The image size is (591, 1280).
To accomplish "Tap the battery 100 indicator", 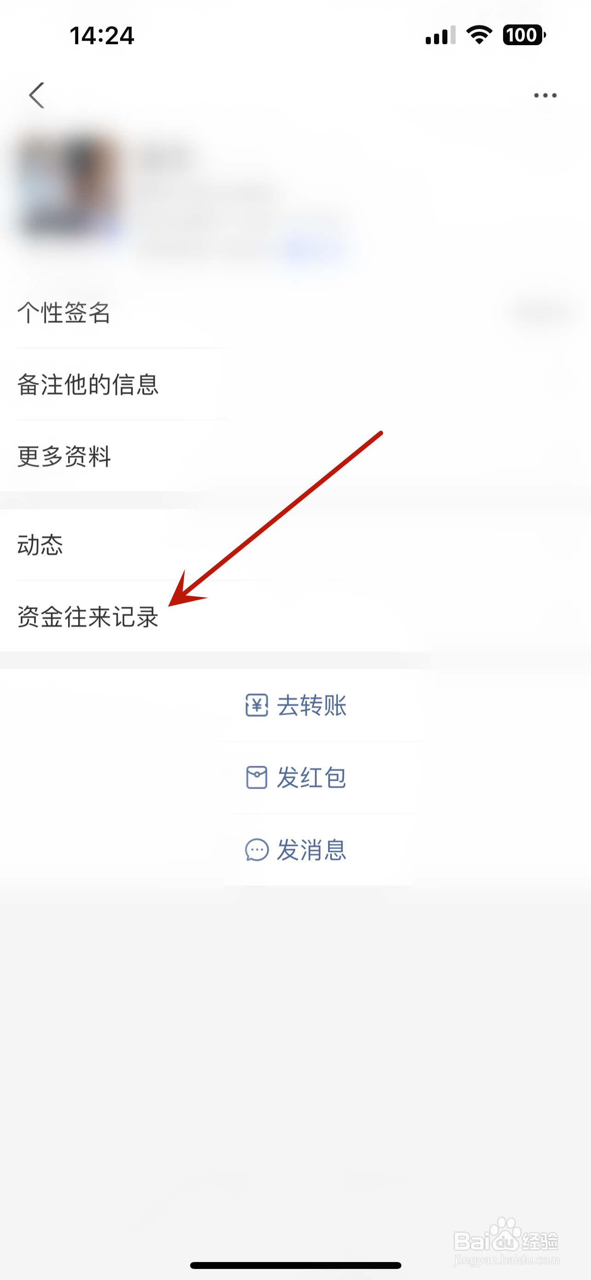I will click(x=524, y=35).
